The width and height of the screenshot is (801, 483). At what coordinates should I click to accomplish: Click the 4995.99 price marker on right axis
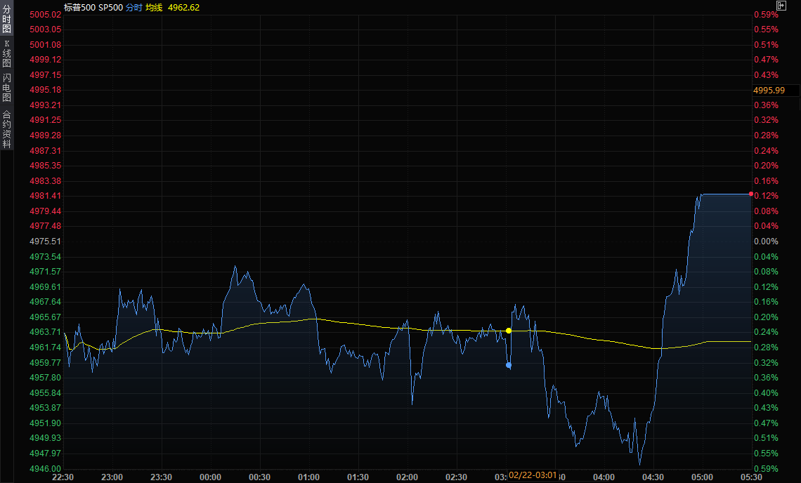768,91
